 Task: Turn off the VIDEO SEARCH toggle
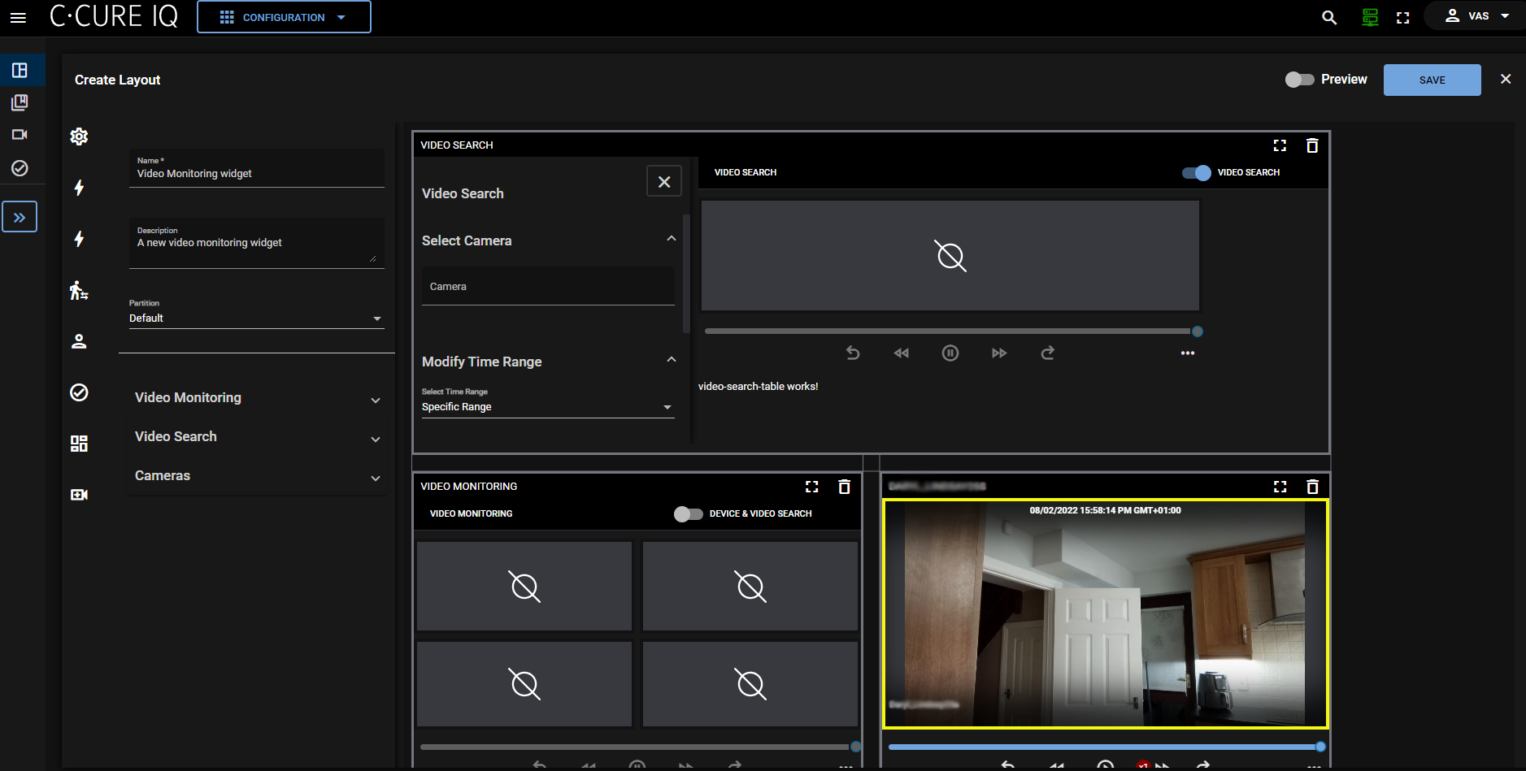(1195, 172)
